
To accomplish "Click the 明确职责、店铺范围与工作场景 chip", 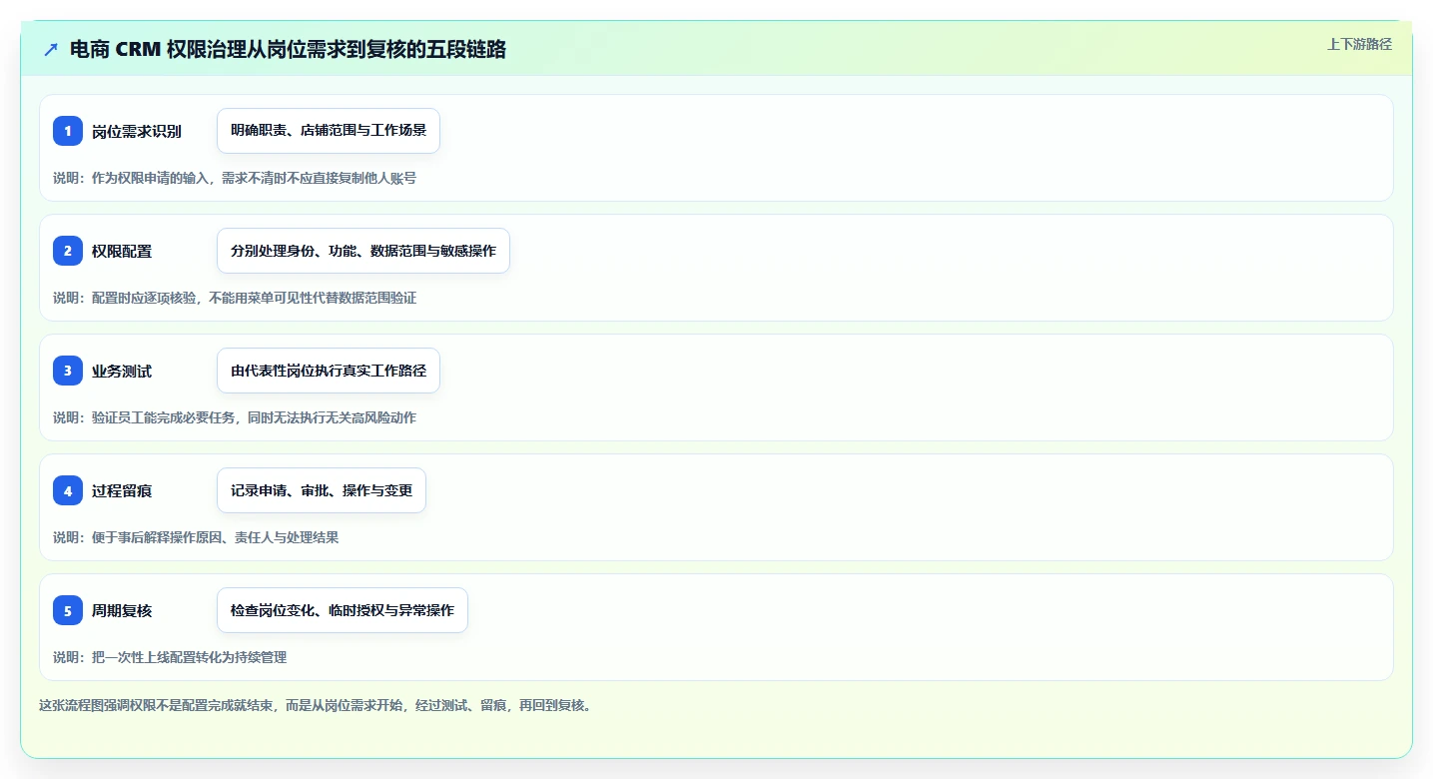I will tap(329, 131).
